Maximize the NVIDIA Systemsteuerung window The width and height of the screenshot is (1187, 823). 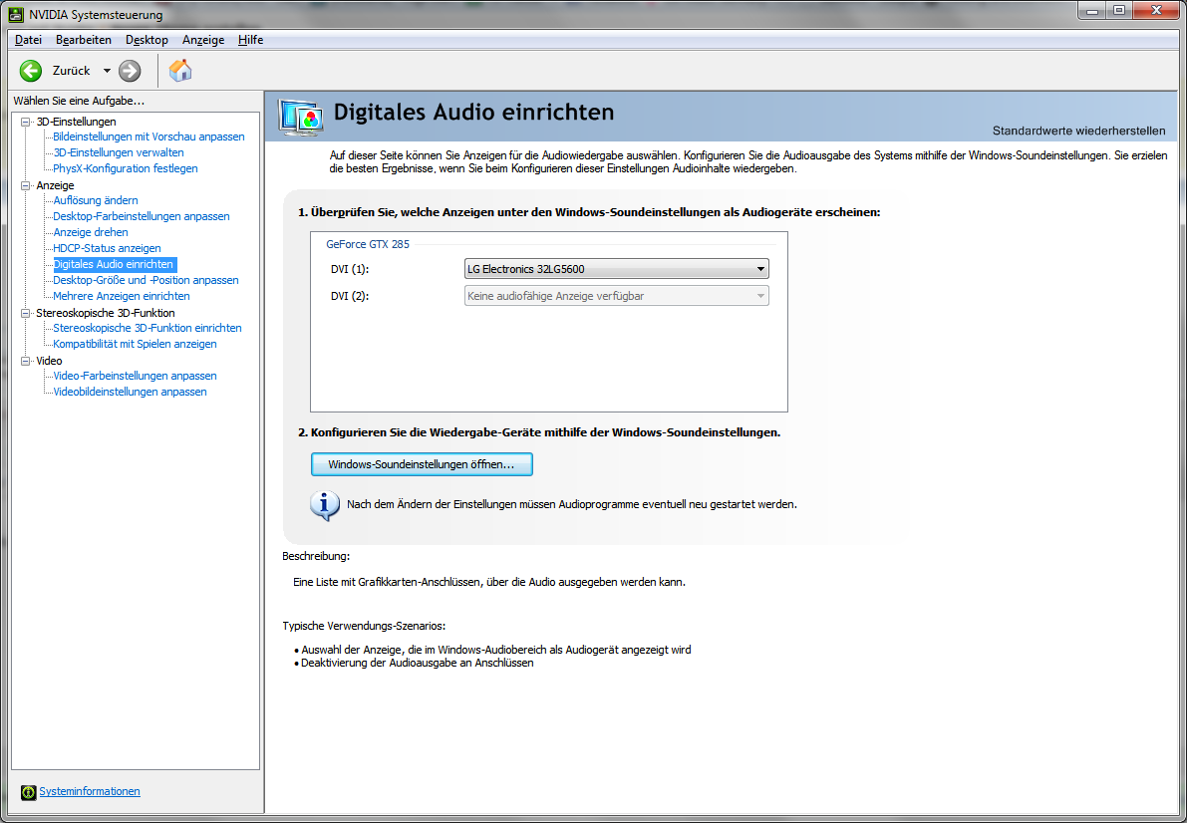tap(1119, 11)
